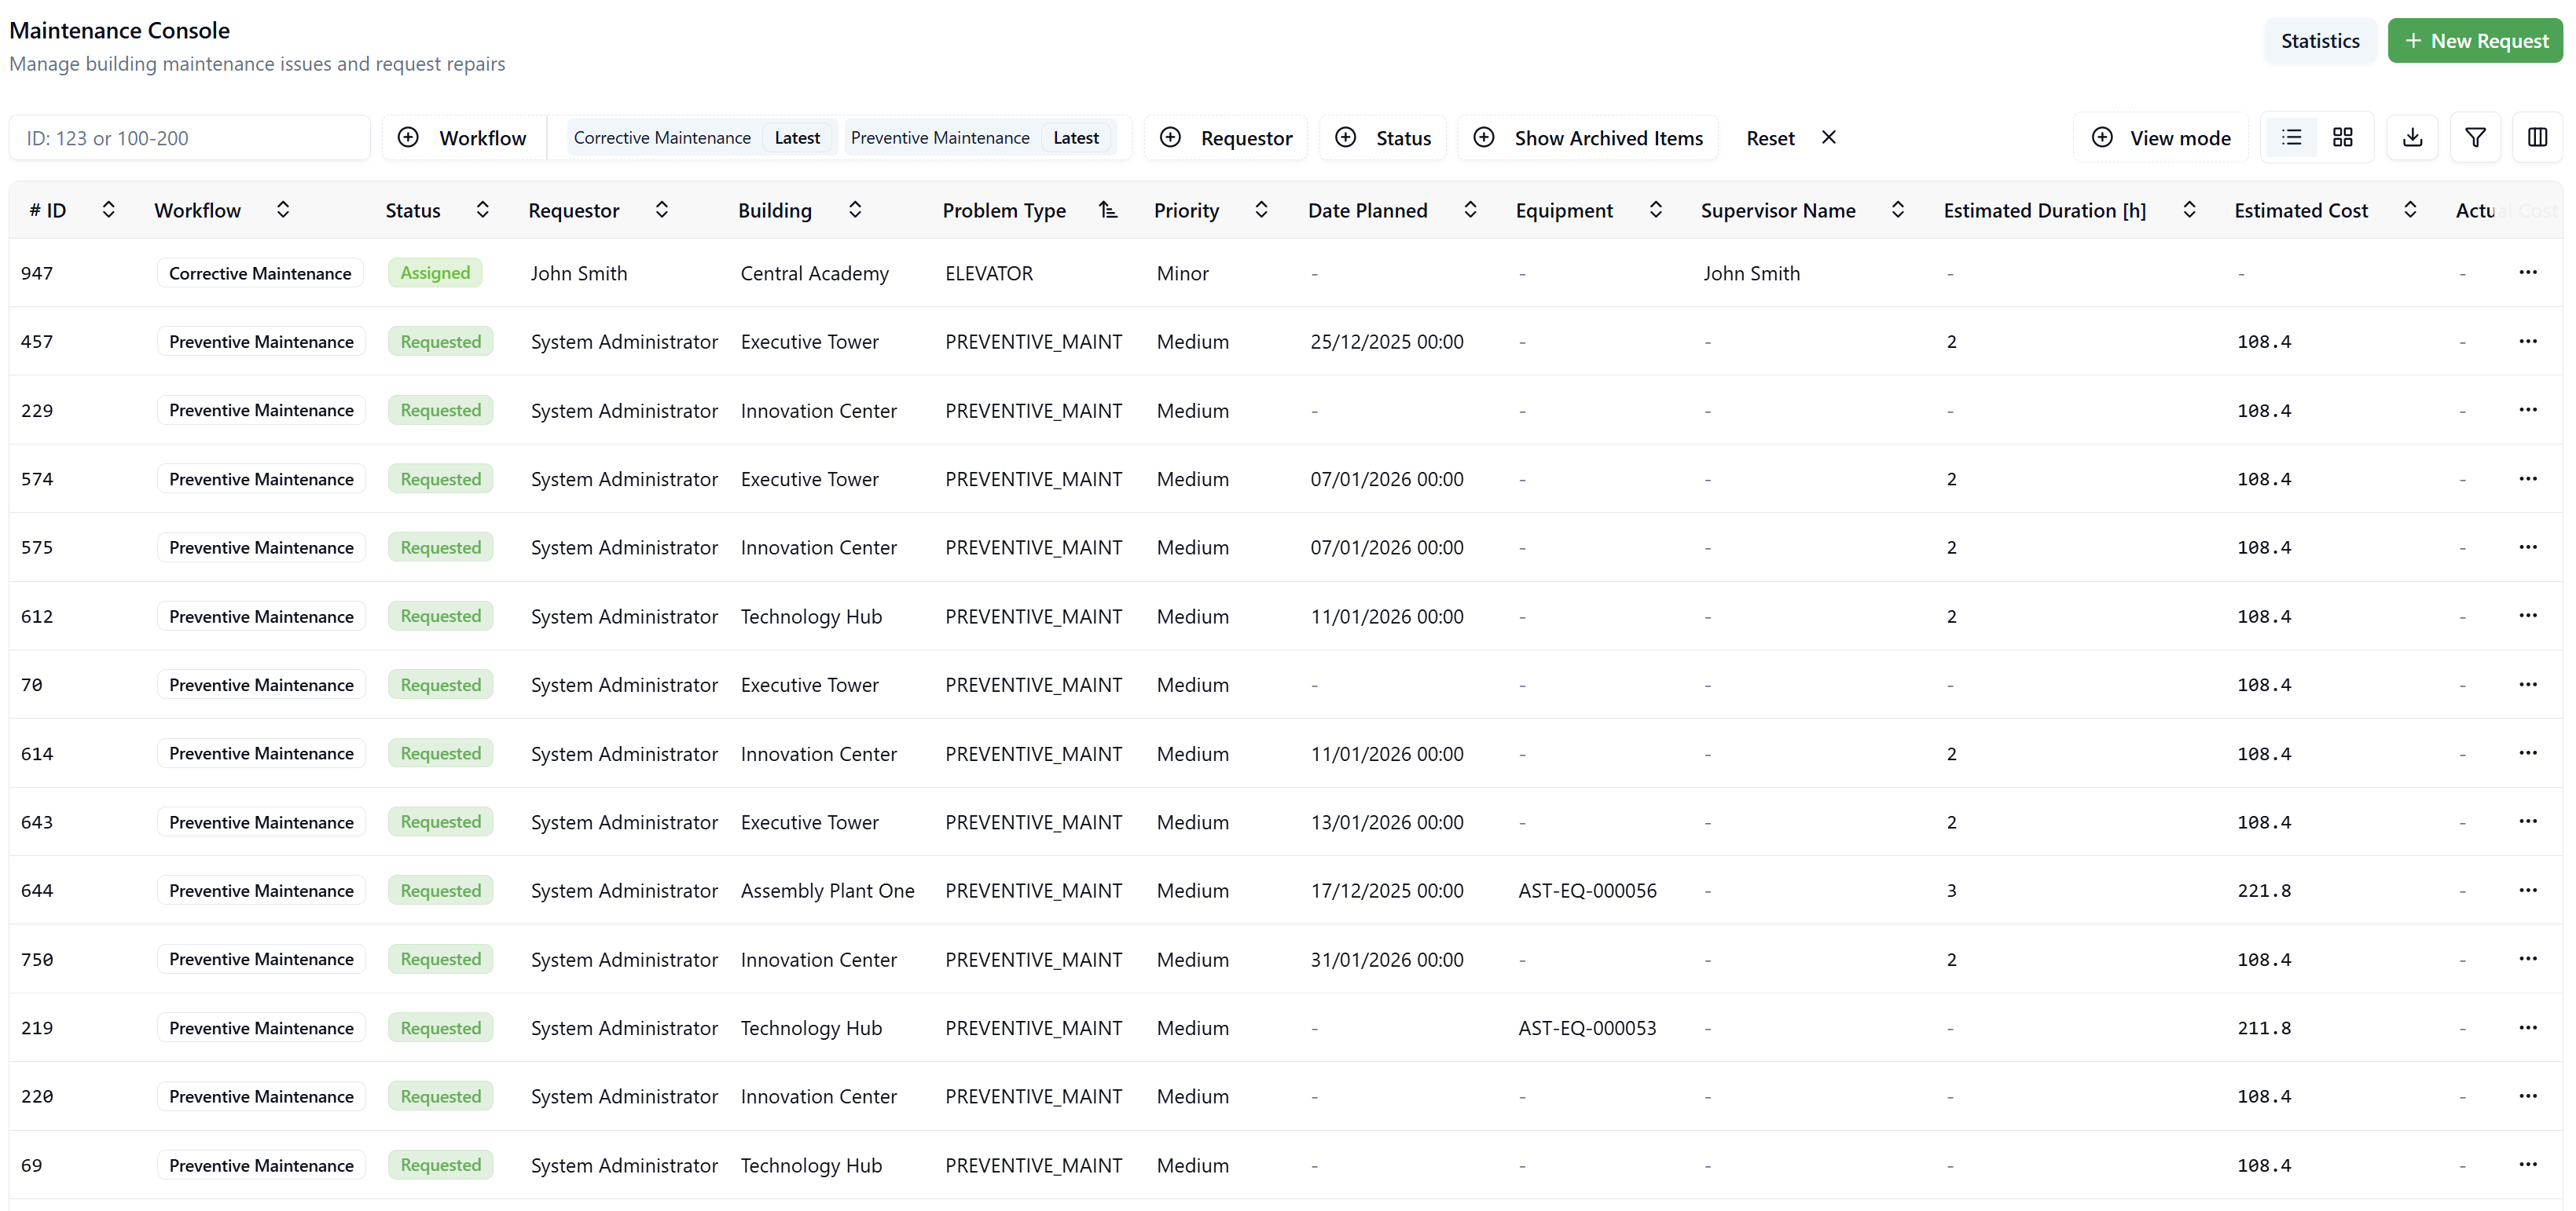
Task: Click Central Academy building cell
Action: pyautogui.click(x=814, y=273)
